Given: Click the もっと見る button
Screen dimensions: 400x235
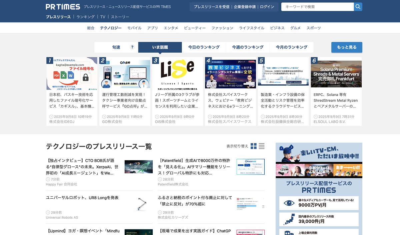Looking at the screenshot, I should (x=347, y=47).
